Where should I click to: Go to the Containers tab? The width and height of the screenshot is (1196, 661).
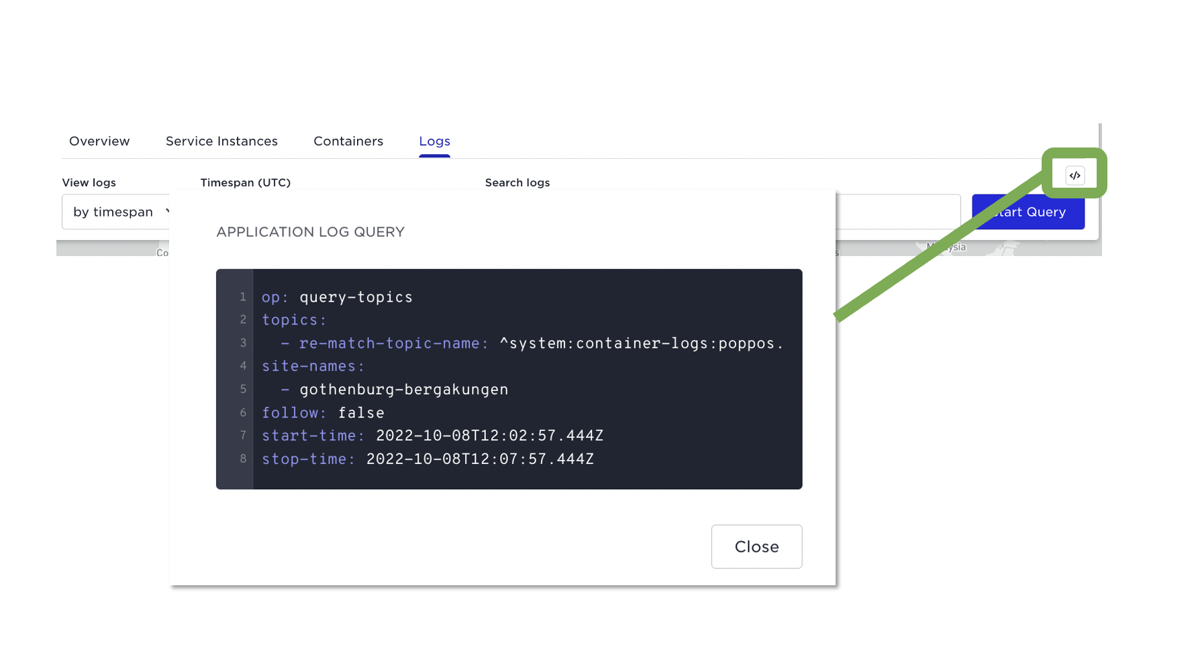pos(348,141)
